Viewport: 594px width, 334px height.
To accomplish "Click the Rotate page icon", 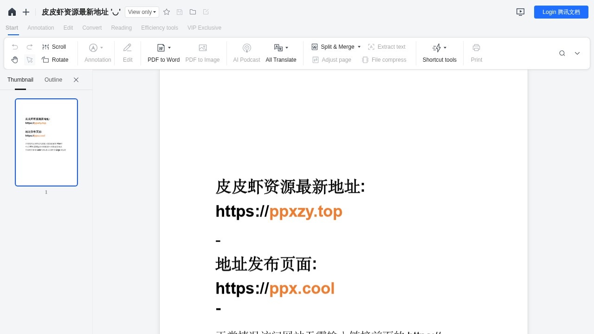I will coord(45,60).
